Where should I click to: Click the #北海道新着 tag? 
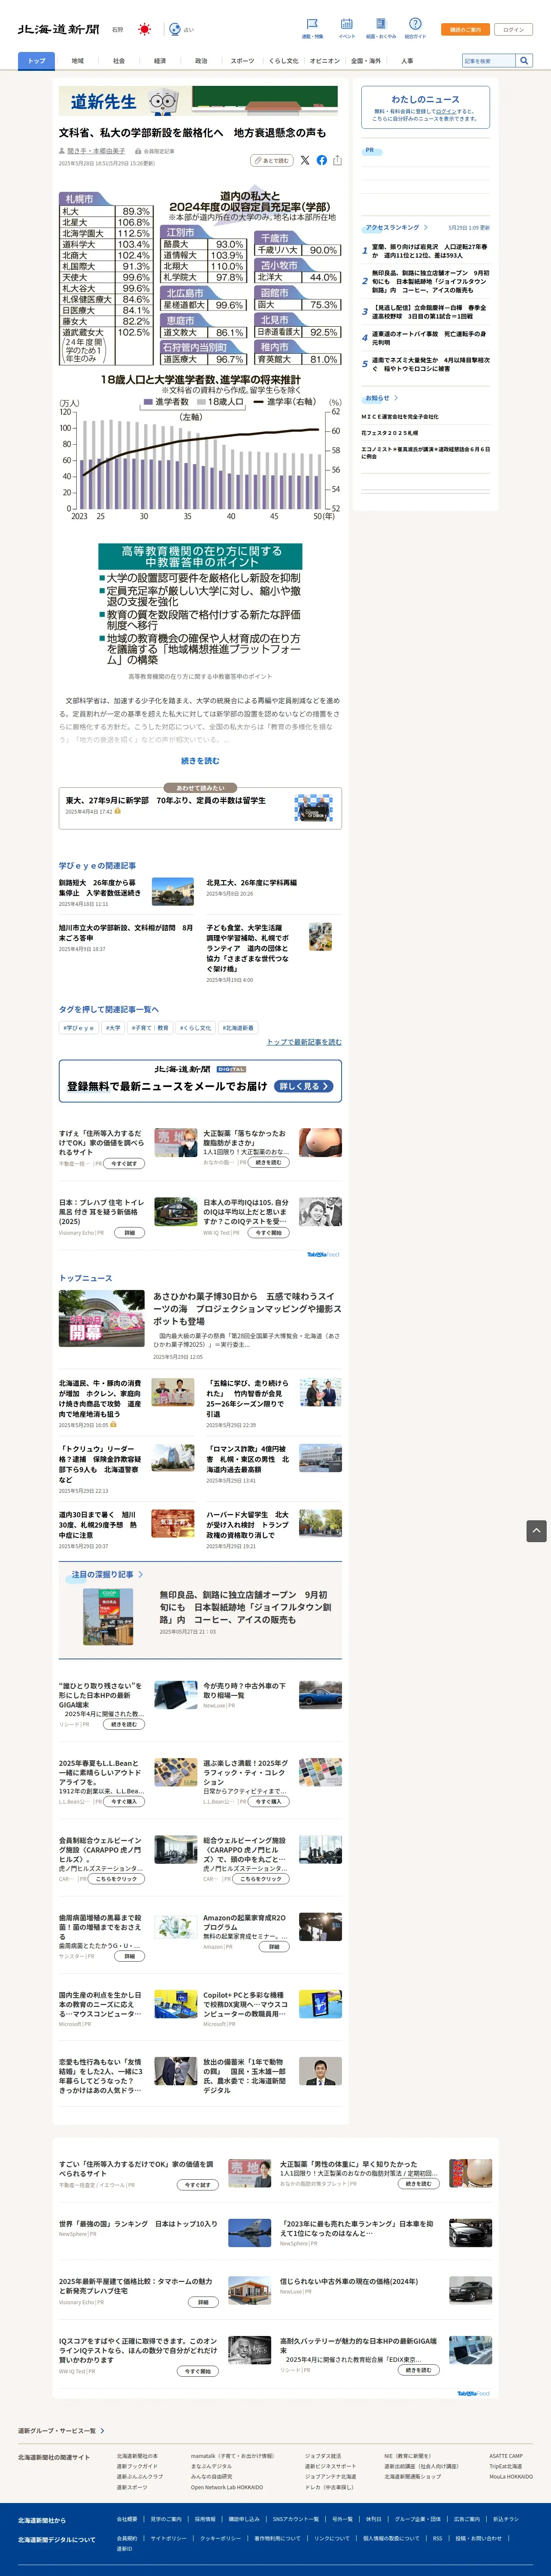point(238,1027)
